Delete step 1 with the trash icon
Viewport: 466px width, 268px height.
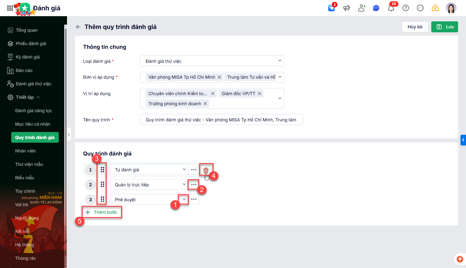coord(206,170)
